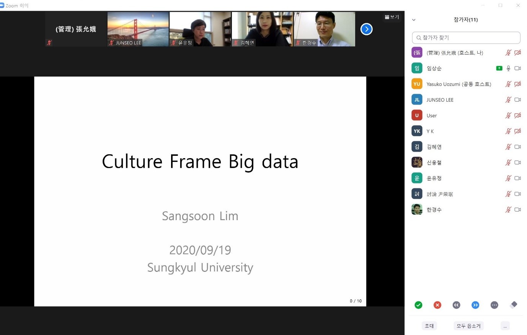This screenshot has width=527, height=335.
Task: Toggle 임상순's microphone icon
Action: (x=508, y=68)
